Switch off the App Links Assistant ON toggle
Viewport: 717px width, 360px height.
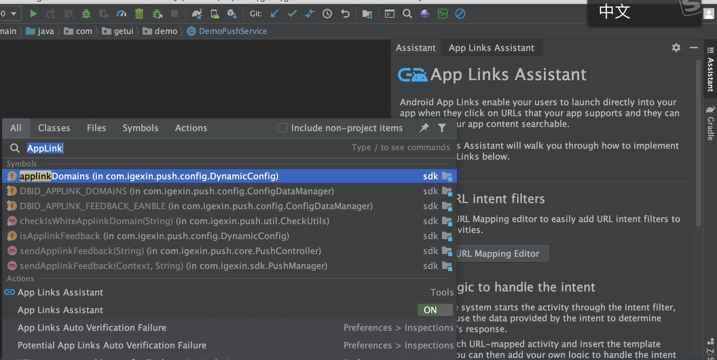tap(435, 310)
